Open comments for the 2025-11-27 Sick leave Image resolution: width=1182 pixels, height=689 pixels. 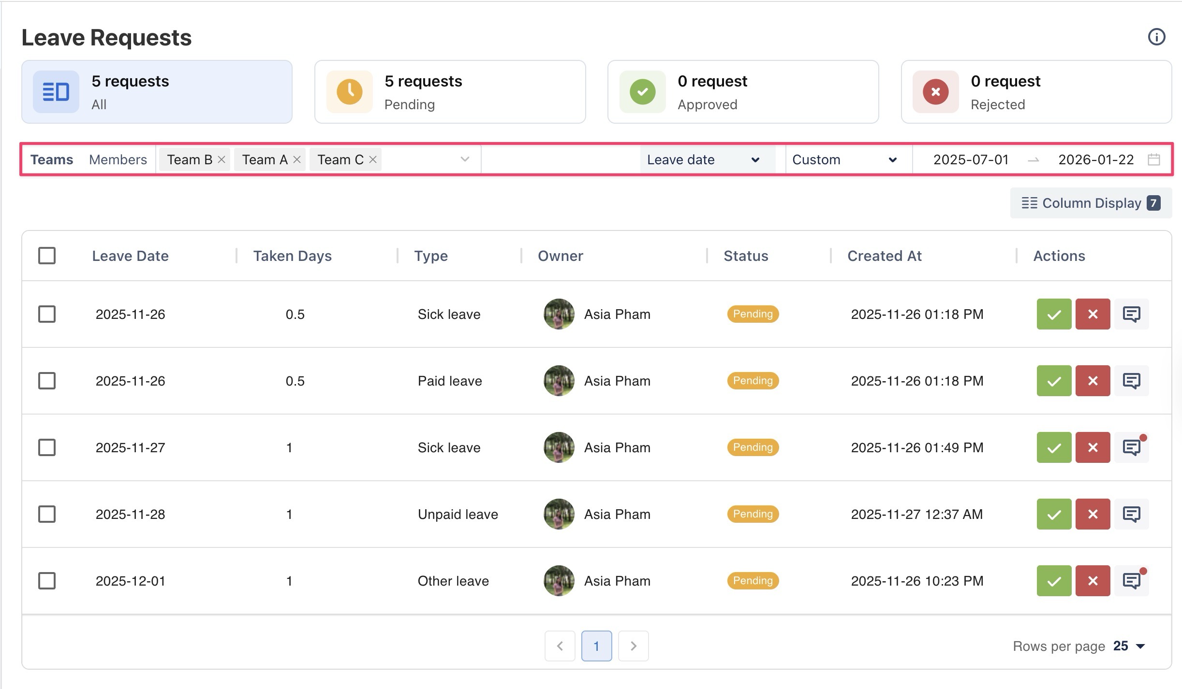1131,447
